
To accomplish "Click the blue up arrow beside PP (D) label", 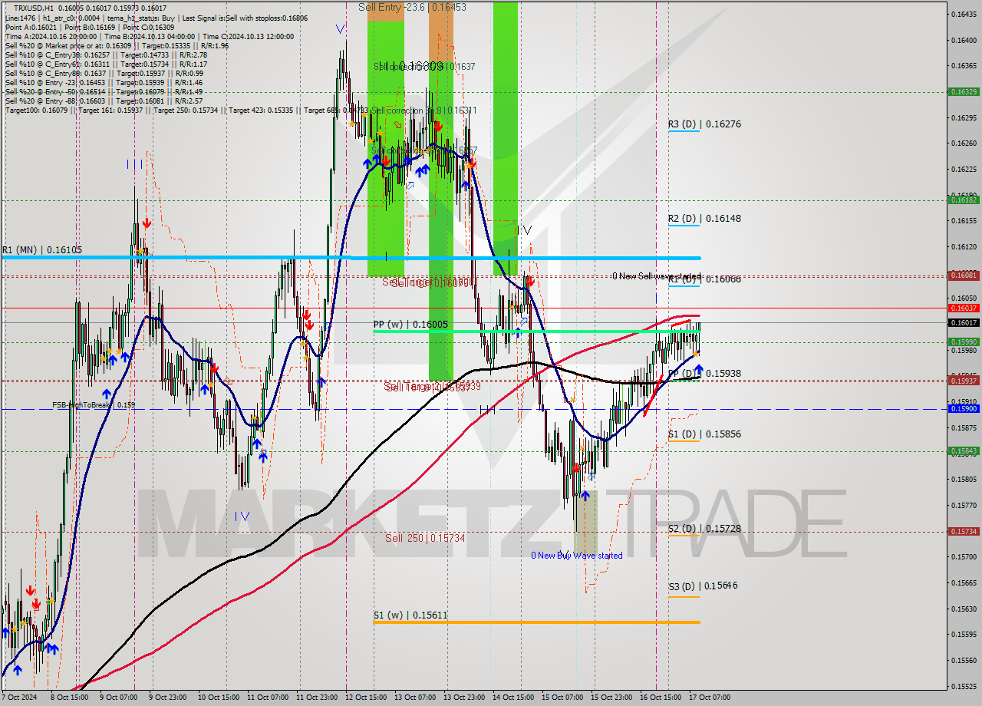I will tap(699, 370).
